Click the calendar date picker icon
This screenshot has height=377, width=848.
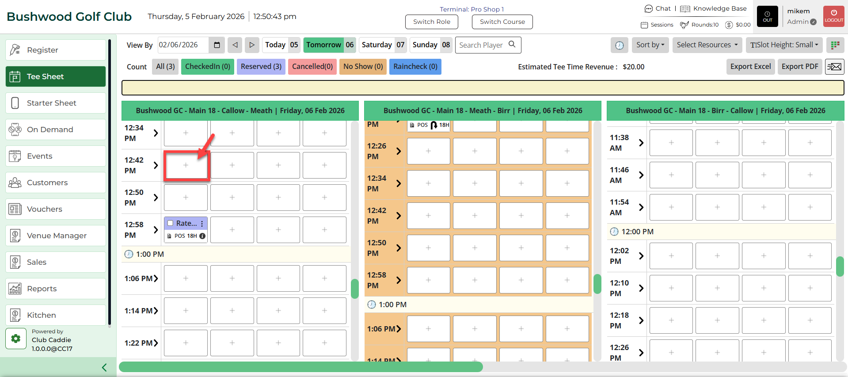217,45
